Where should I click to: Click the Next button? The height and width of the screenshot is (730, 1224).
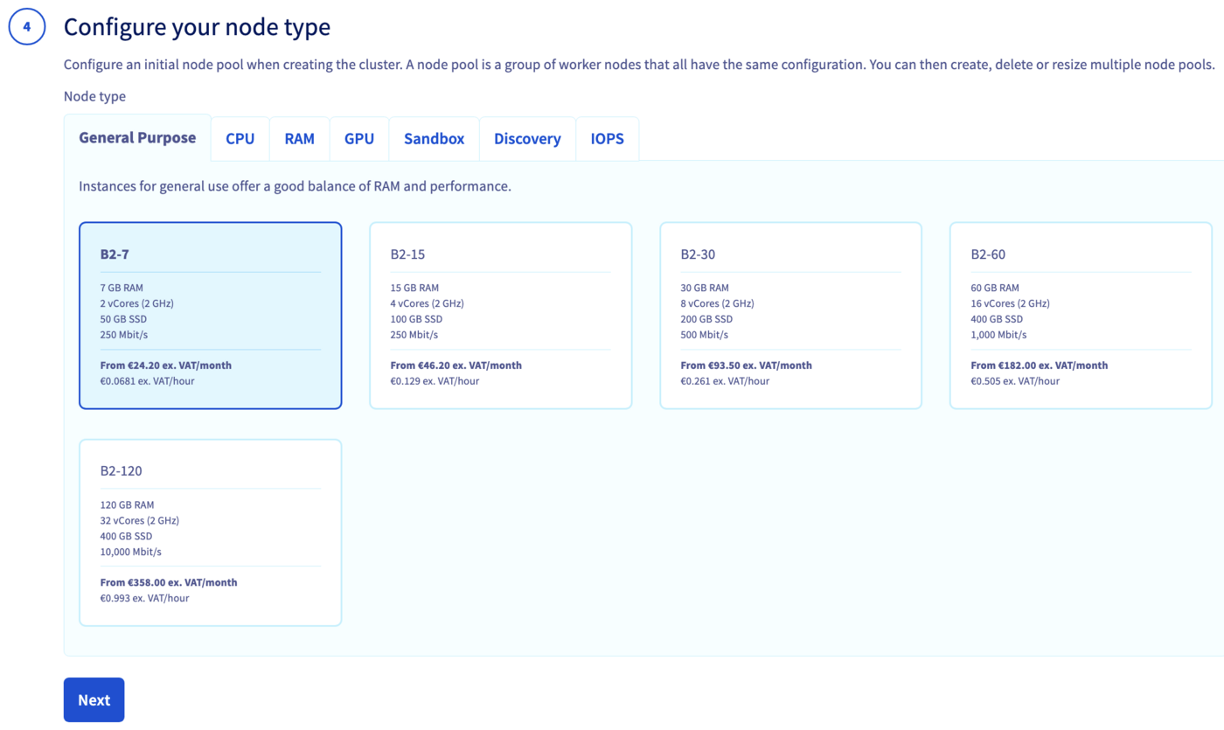click(94, 699)
